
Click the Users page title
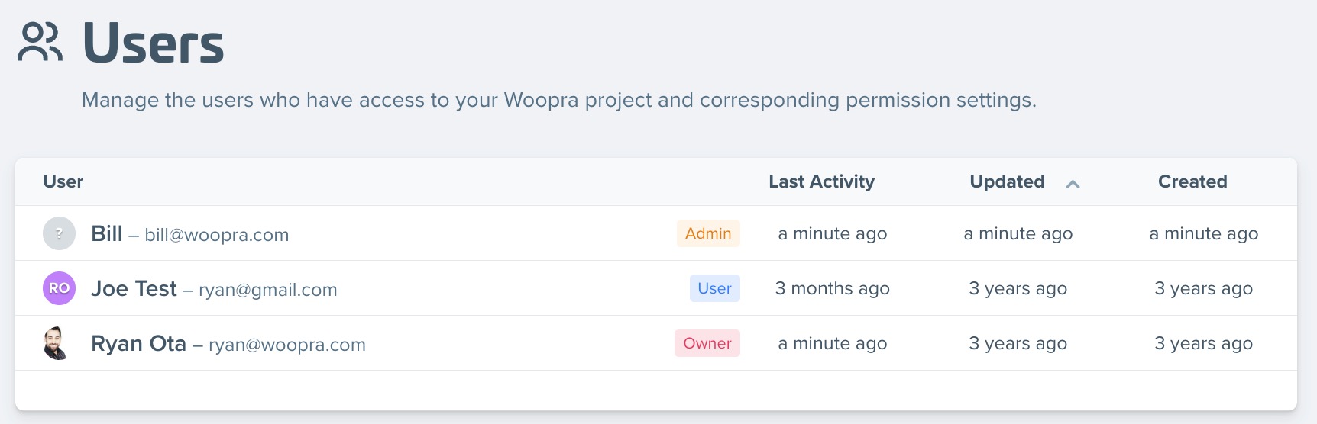click(153, 43)
